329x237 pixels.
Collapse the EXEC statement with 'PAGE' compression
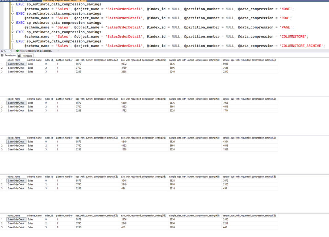pyautogui.click(x=12, y=23)
